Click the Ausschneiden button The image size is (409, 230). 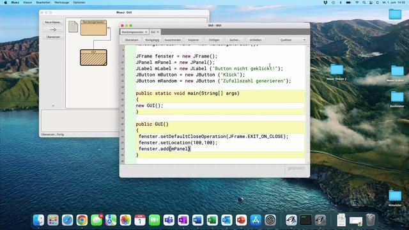(173, 40)
